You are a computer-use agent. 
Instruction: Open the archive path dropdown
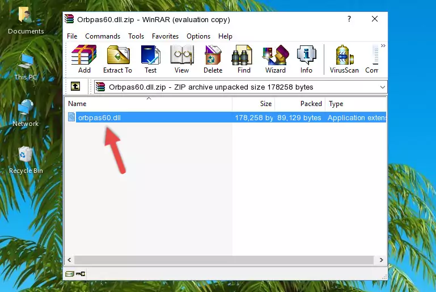(x=382, y=87)
